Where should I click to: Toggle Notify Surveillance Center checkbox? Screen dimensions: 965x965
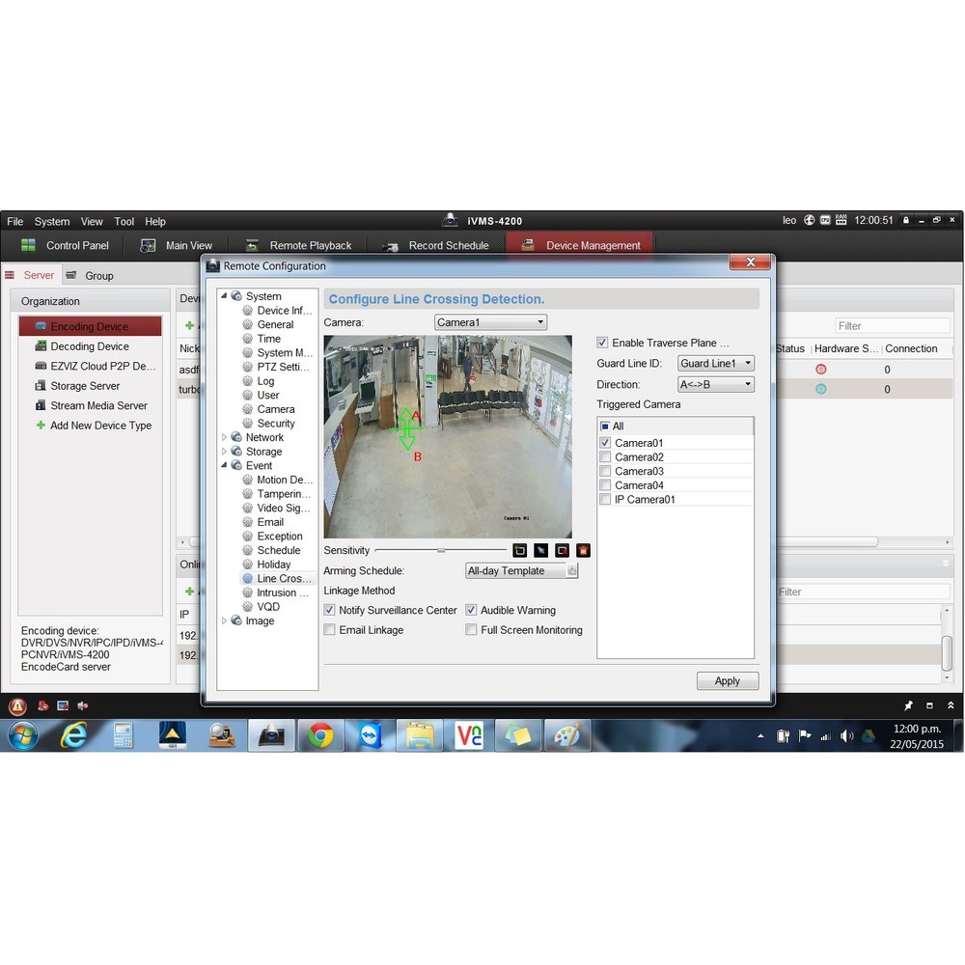coord(329,610)
